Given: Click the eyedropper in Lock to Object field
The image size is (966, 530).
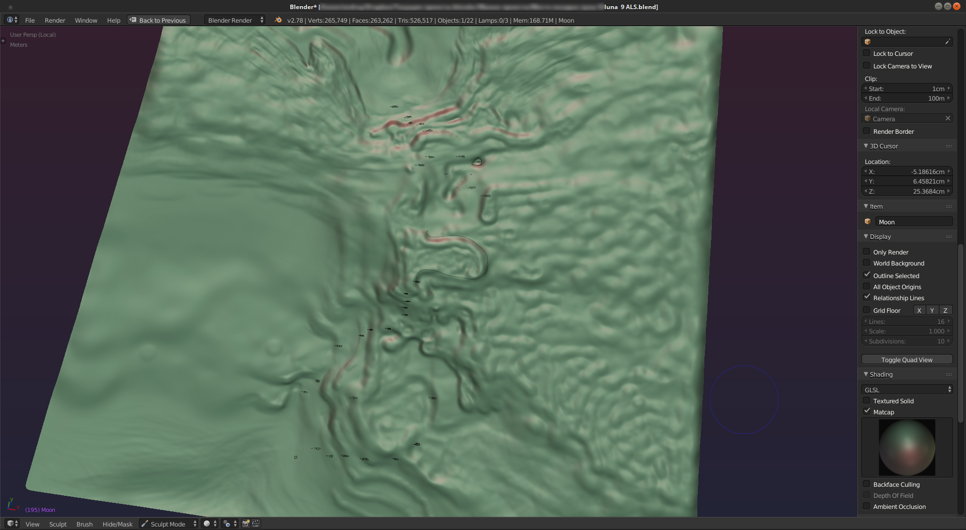Looking at the screenshot, I should (947, 42).
